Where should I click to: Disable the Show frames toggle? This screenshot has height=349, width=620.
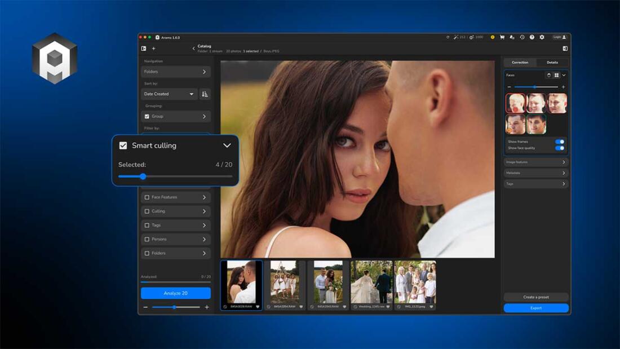[560, 142]
